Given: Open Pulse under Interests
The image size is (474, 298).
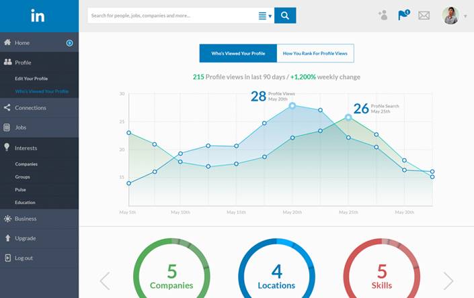Looking at the screenshot, I should (x=21, y=190).
